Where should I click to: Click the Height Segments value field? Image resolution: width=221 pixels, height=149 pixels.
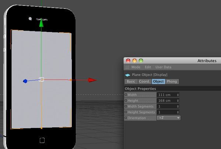click(x=168, y=112)
